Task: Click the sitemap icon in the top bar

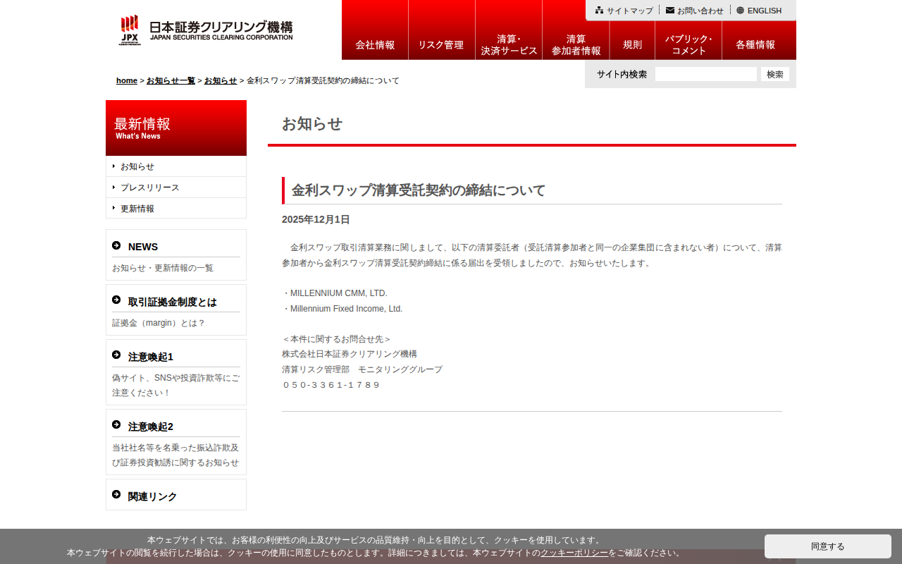Action: click(599, 11)
